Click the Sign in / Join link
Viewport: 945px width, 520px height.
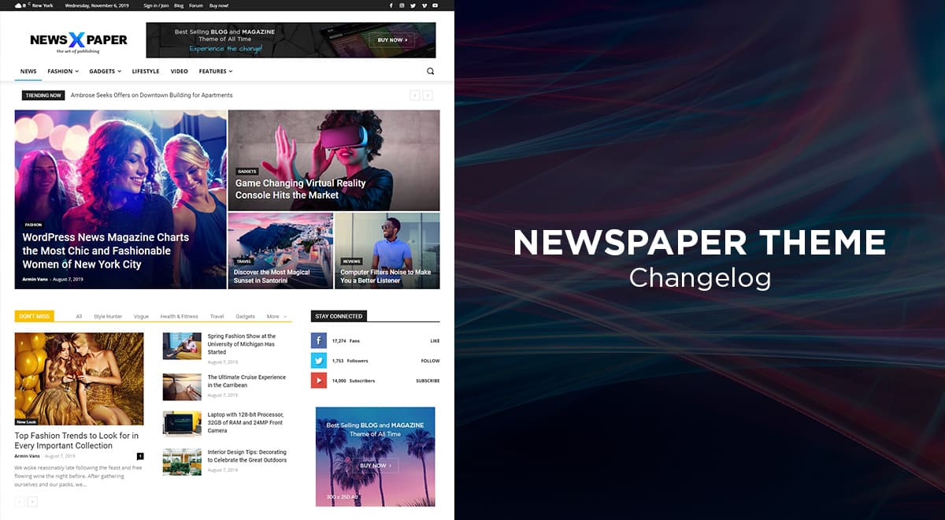click(x=156, y=6)
